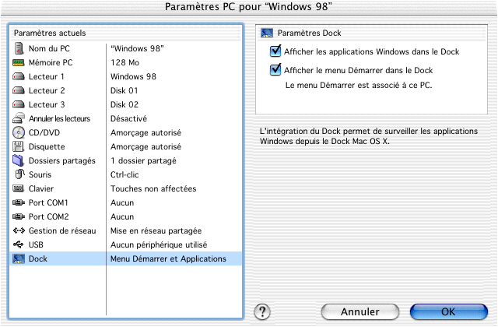
Task: Select the Disquette floppy icon
Action: pyautogui.click(x=18, y=146)
